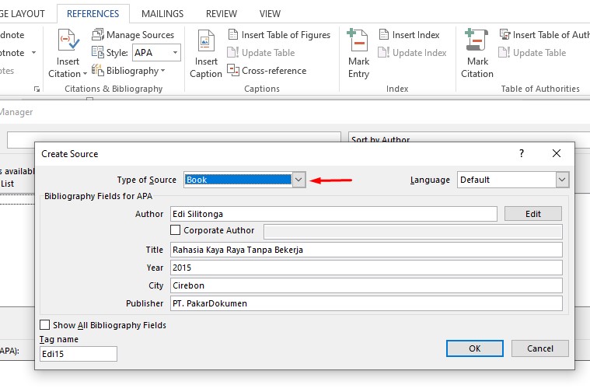Click the Cross-reference icon

[x=233, y=70]
